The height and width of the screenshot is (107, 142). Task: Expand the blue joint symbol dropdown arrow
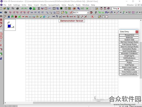point(127,12)
